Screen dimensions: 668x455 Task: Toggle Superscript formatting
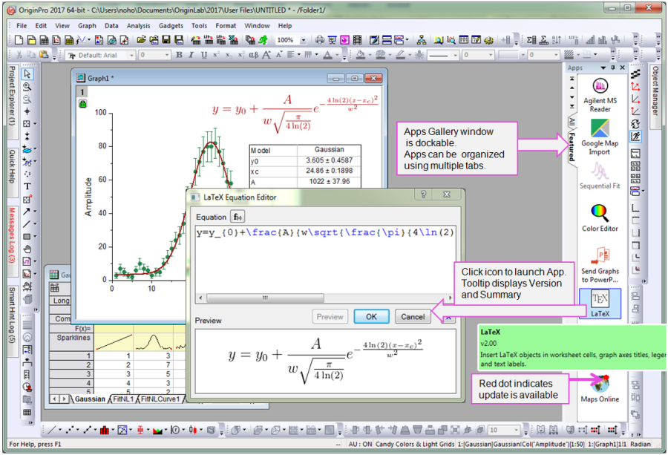(x=217, y=55)
